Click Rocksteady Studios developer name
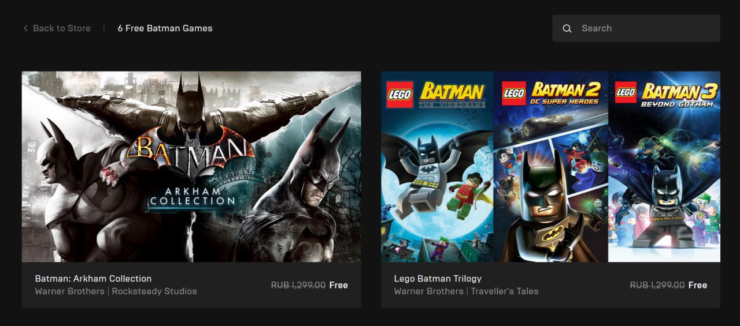This screenshot has height=326, width=740. point(154,291)
